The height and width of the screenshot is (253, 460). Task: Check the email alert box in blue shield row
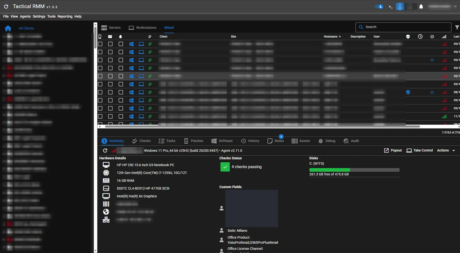110,92
